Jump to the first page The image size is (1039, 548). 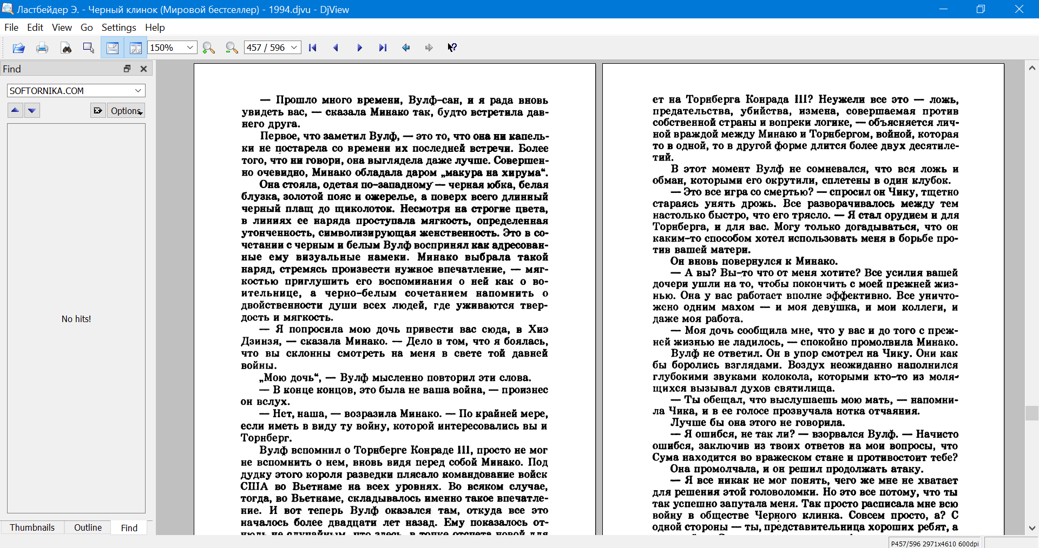(x=312, y=48)
